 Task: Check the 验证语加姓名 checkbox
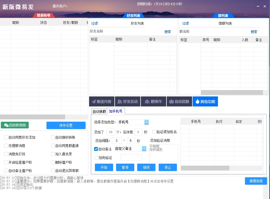pyautogui.click(x=154, y=132)
